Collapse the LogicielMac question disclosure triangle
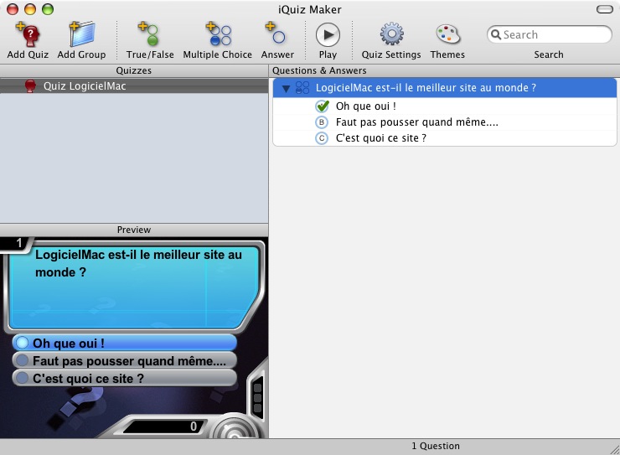620x455 pixels. tap(286, 89)
